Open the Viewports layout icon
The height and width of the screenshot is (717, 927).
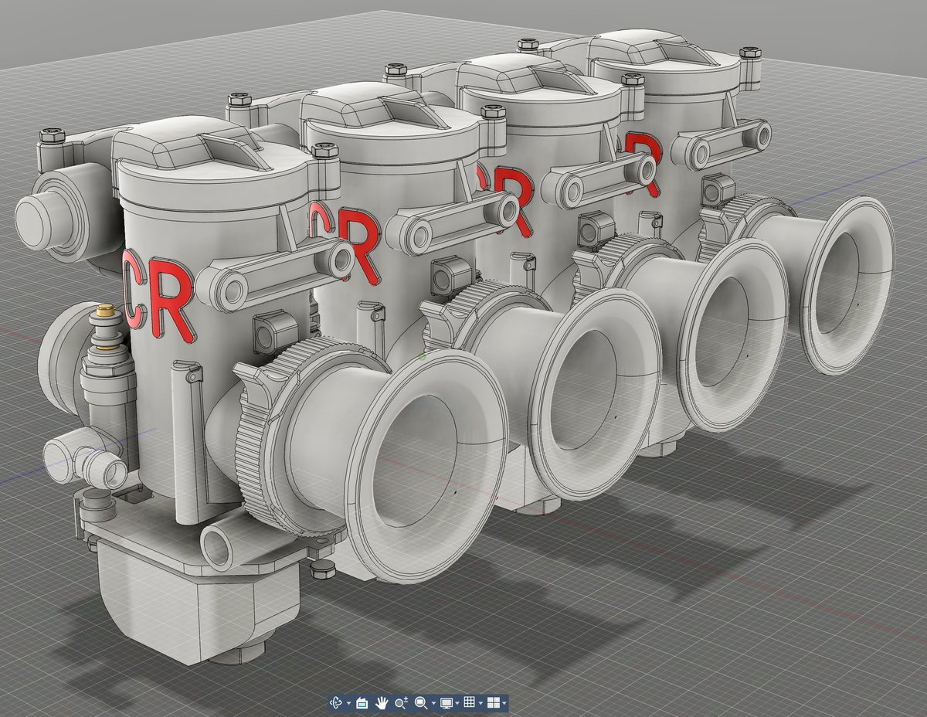tap(492, 703)
